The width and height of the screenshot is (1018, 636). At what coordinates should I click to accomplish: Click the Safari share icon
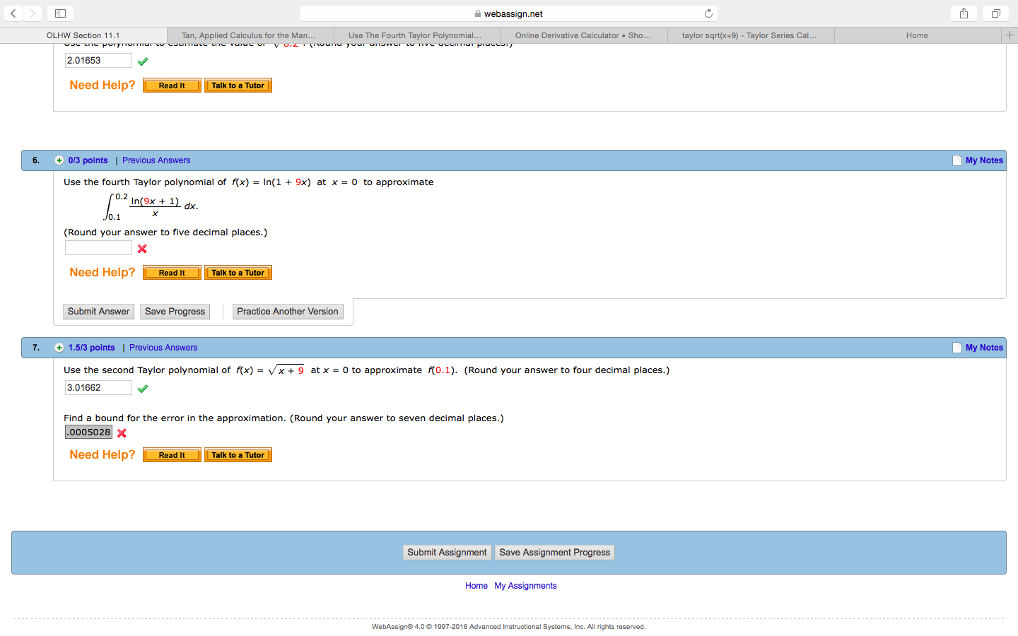pos(963,13)
